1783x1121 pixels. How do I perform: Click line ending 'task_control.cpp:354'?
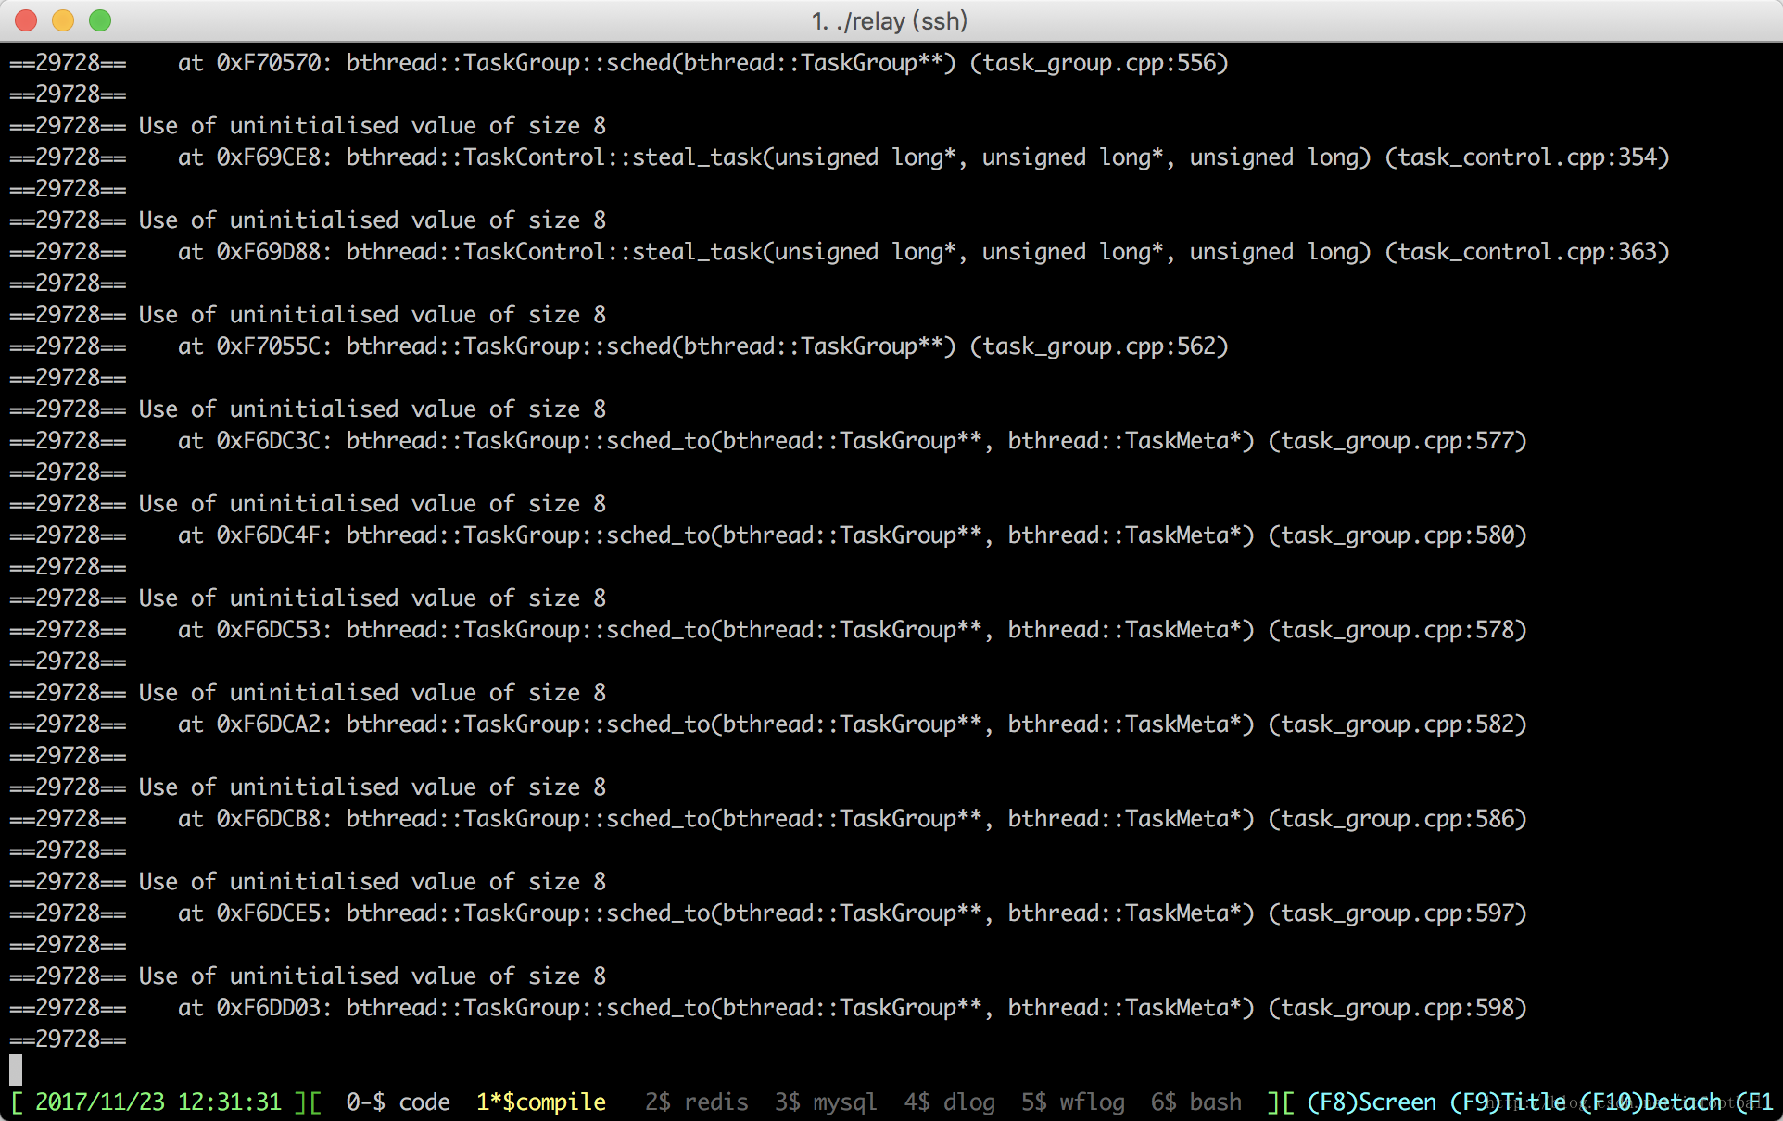coord(840,157)
